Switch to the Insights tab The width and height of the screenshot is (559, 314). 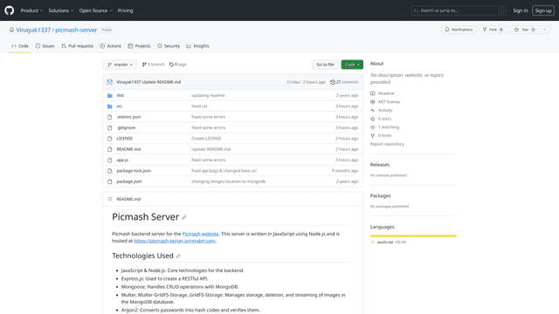(197, 46)
